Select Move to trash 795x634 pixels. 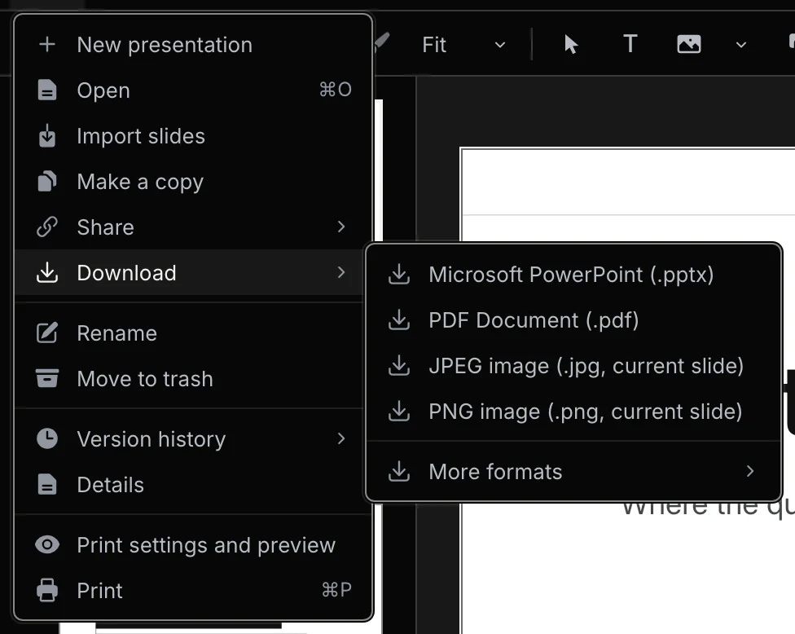click(193, 379)
